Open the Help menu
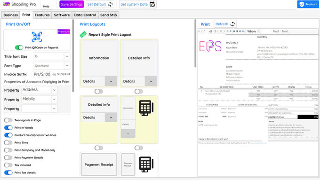The width and height of the screenshot is (320, 180). tap(46, 6)
